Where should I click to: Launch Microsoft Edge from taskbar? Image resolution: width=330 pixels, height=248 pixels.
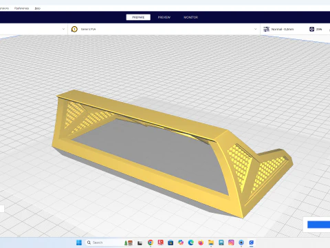(191, 242)
